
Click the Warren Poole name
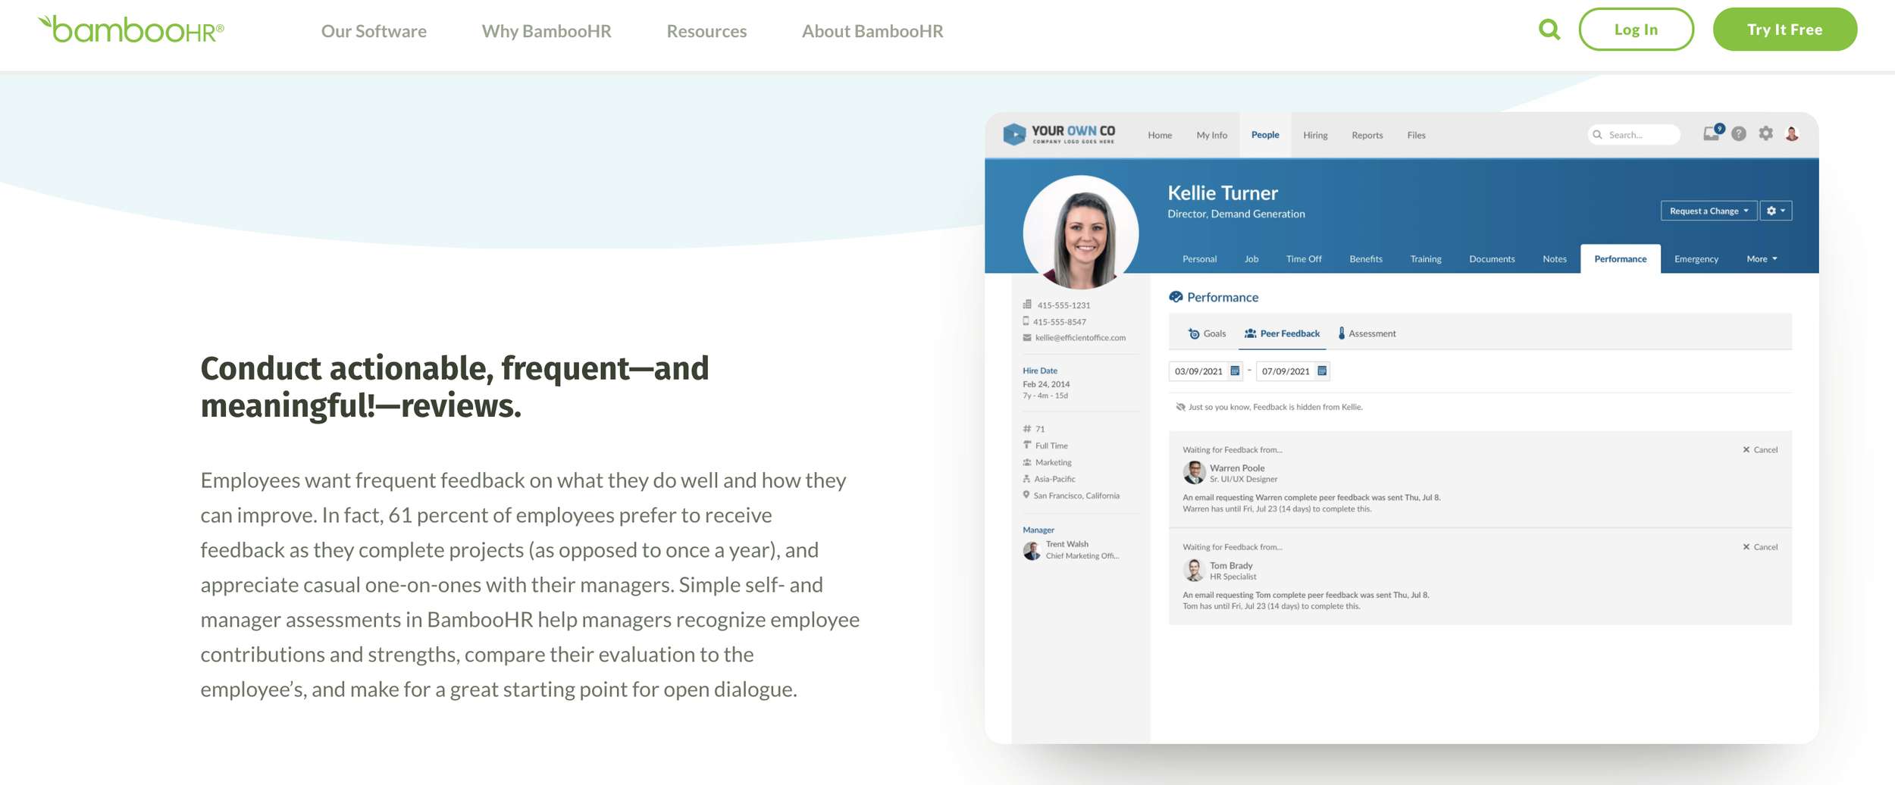click(1237, 468)
